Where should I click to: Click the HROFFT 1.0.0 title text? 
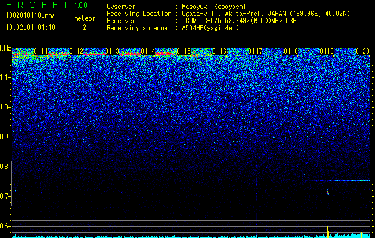[x=47, y=5]
